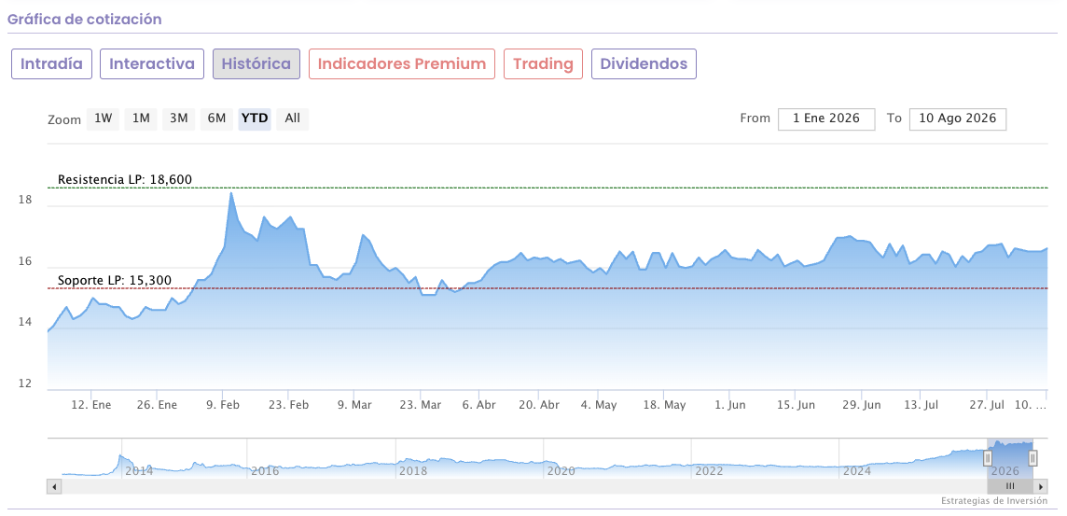Click the navigator scrollbar thumb

pyautogui.click(x=1010, y=487)
